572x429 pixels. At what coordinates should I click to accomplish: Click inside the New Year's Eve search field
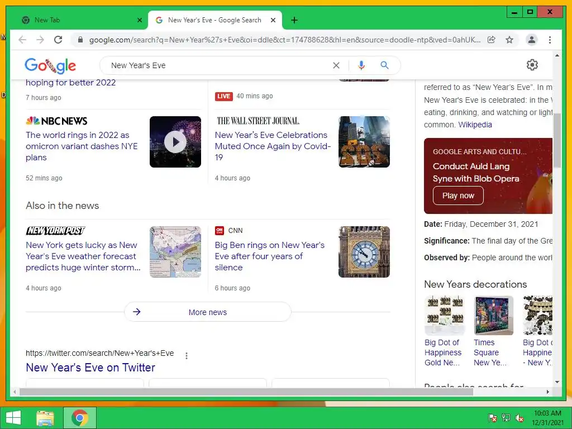219,65
